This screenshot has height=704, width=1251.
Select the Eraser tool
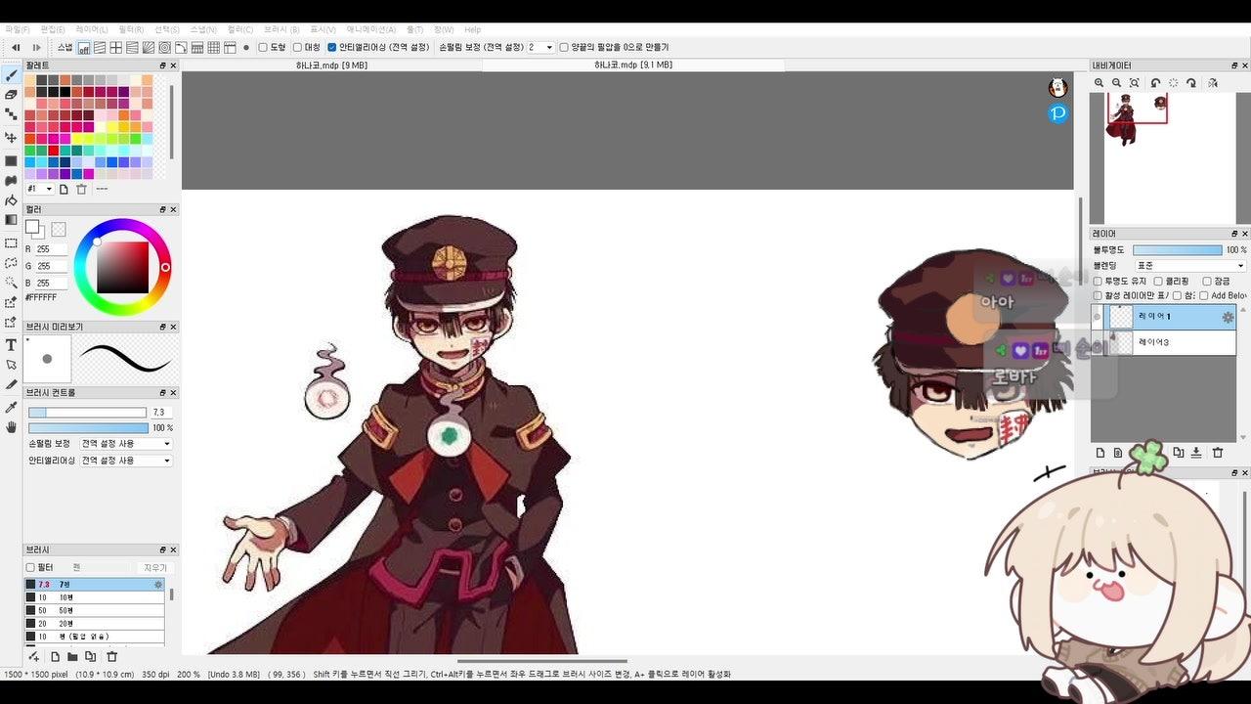[x=11, y=95]
